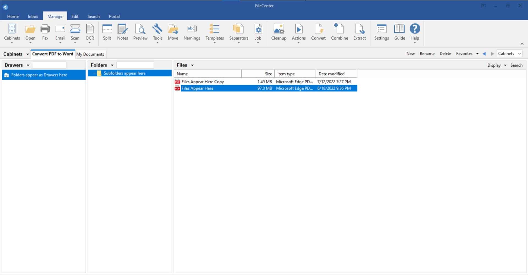Open the Cabinets combo box on the right

[x=510, y=54]
